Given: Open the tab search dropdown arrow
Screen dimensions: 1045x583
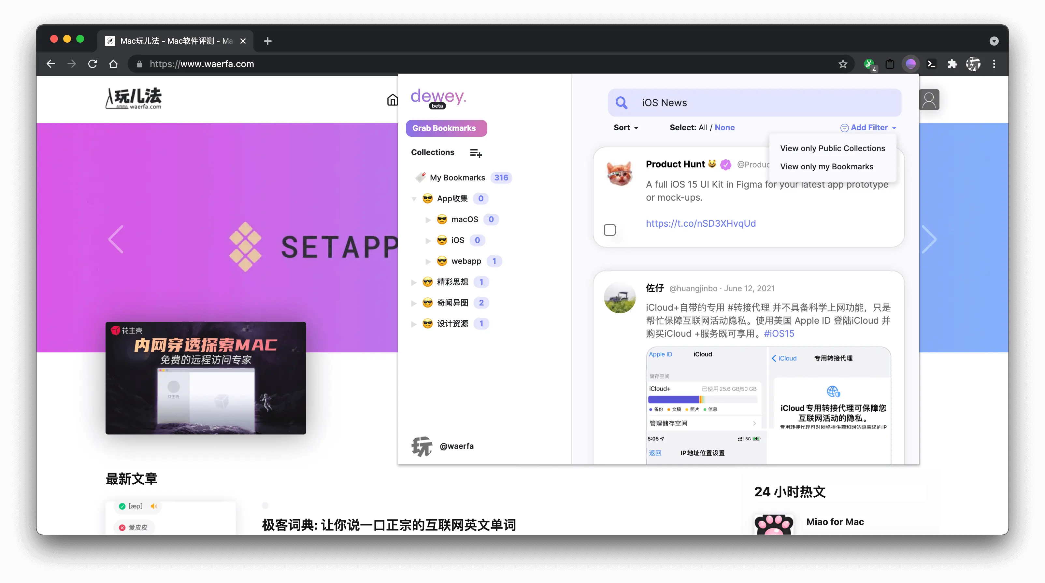Looking at the screenshot, I should 994,41.
